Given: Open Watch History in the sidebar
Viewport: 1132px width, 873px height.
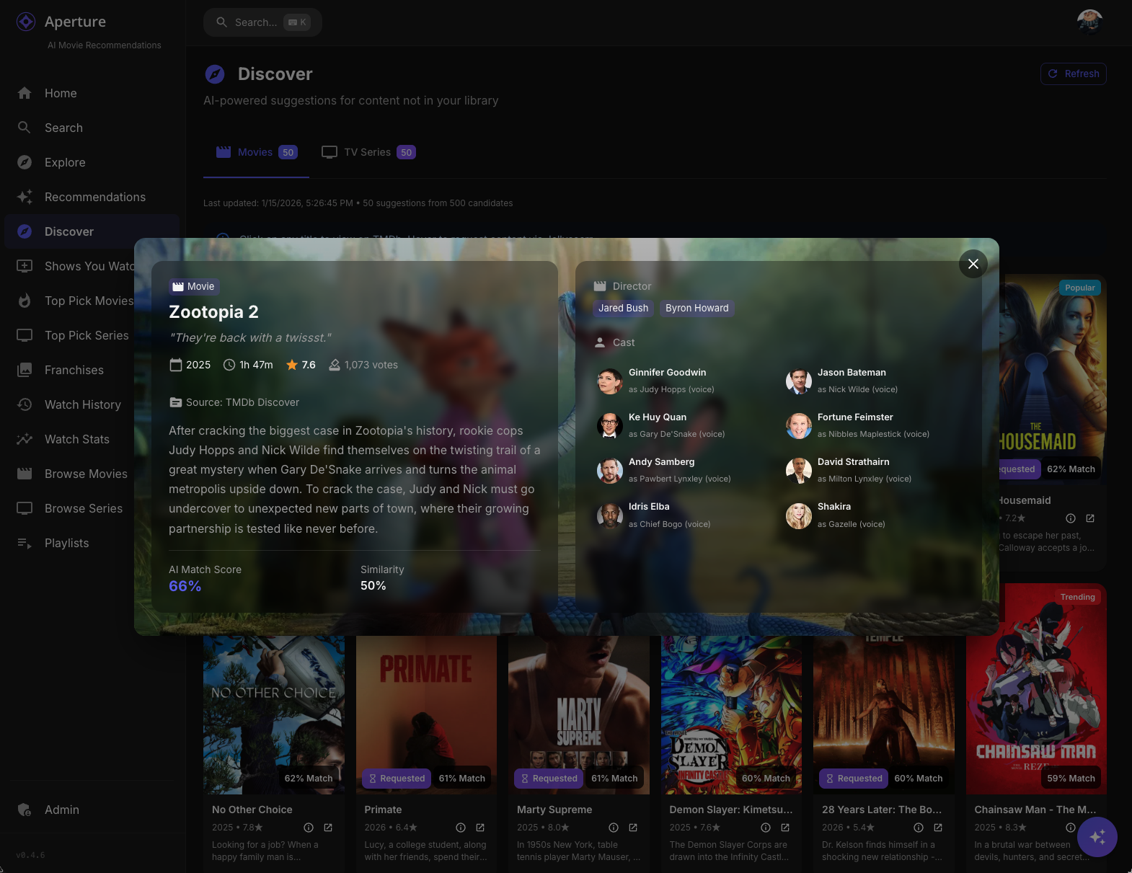Looking at the screenshot, I should coord(83,404).
